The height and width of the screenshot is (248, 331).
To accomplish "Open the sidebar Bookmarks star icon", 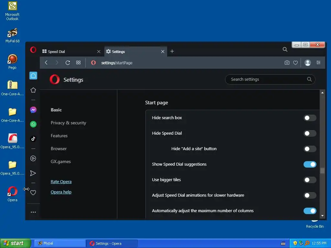I will [x=33, y=90].
